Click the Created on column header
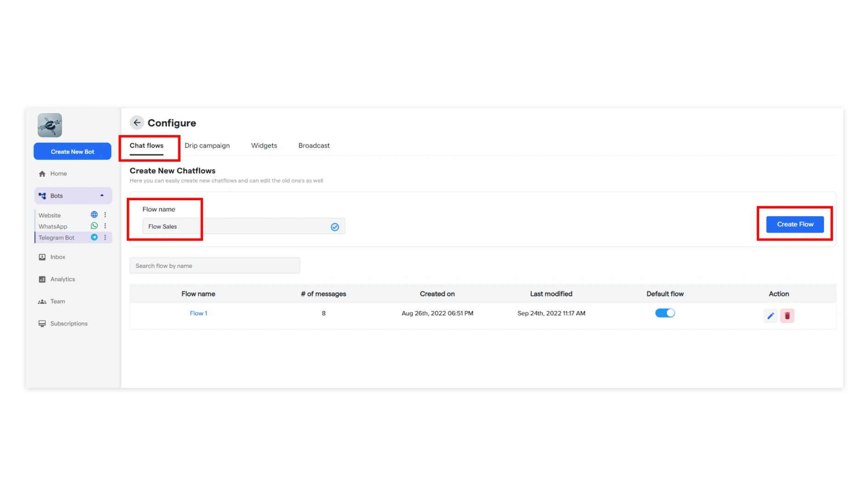This screenshot has width=857, height=496. 437,294
